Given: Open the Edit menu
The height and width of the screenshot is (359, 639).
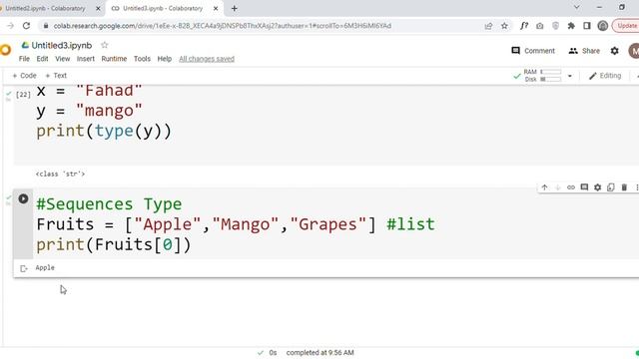Looking at the screenshot, I should point(42,59).
